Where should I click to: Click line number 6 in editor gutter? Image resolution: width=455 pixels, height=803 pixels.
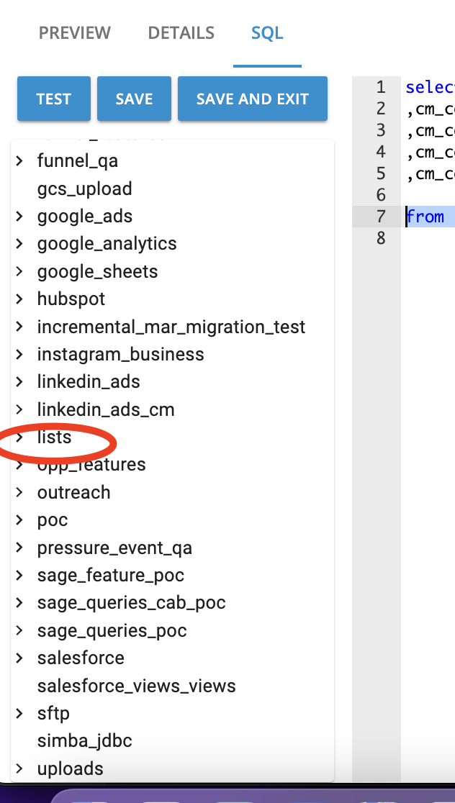pos(380,195)
